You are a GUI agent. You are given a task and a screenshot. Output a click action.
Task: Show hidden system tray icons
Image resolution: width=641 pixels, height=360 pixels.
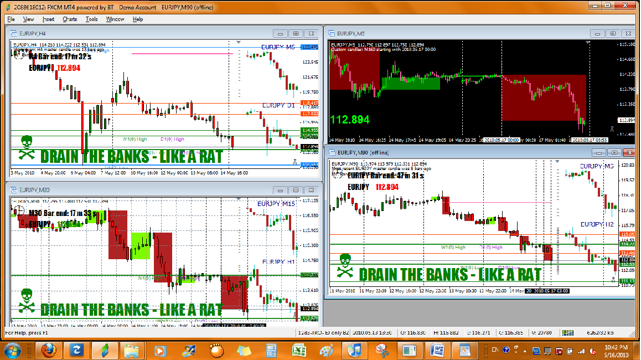point(525,351)
